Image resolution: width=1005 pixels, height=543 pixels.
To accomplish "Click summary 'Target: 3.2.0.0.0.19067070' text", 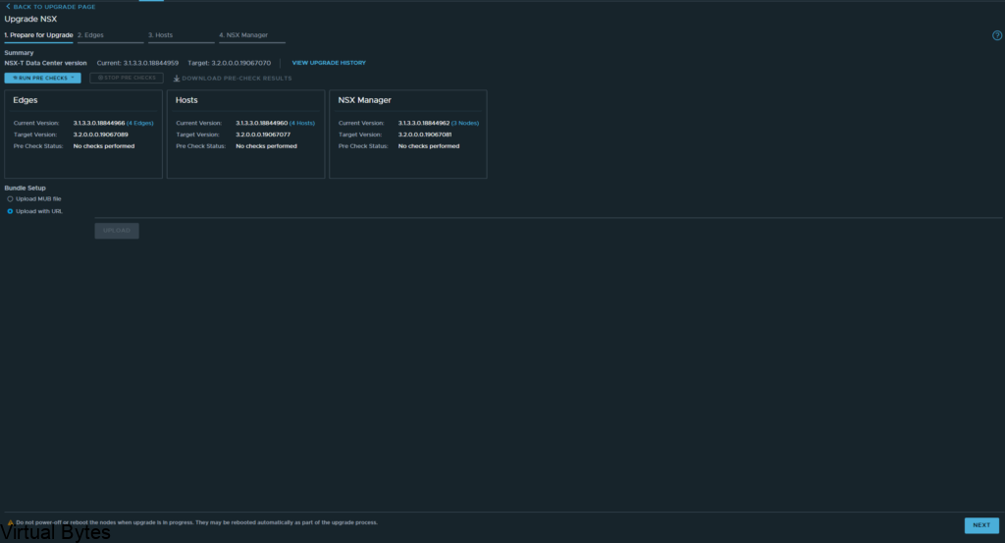I will [x=229, y=63].
